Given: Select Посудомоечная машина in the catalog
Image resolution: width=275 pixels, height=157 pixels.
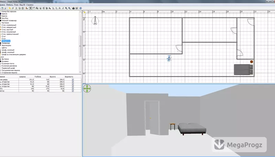Looking at the screenshot, I should (11, 71).
